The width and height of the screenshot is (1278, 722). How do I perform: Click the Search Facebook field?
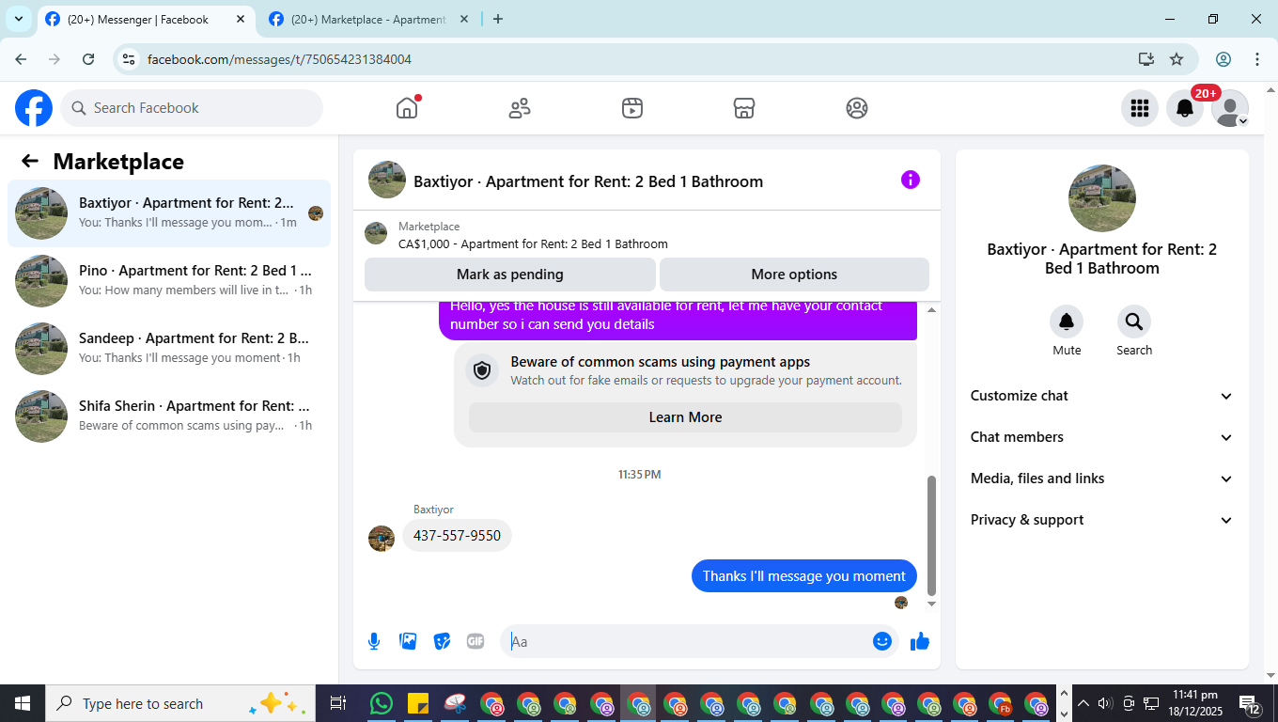(192, 108)
